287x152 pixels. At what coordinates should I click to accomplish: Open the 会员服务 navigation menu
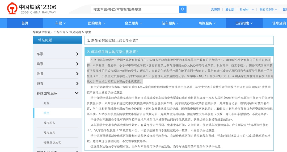(x=133, y=23)
